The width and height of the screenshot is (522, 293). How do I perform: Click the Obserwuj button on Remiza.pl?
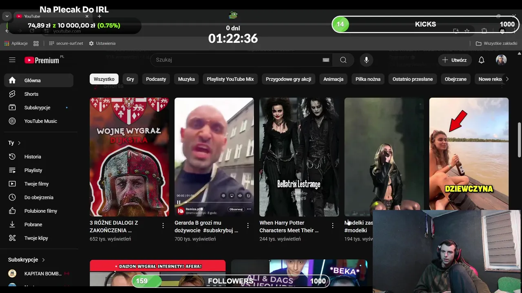[236, 209]
